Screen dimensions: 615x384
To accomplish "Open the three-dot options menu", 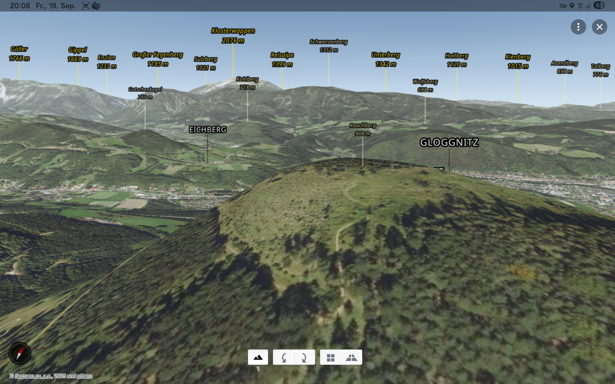I will pyautogui.click(x=578, y=27).
